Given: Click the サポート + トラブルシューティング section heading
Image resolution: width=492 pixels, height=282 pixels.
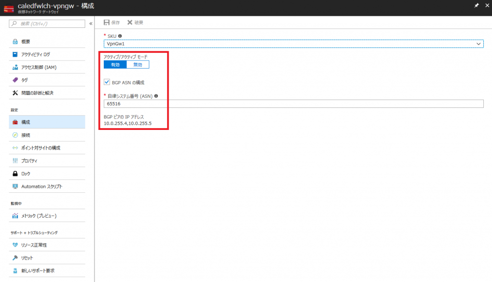Looking at the screenshot, I should tap(34, 233).
